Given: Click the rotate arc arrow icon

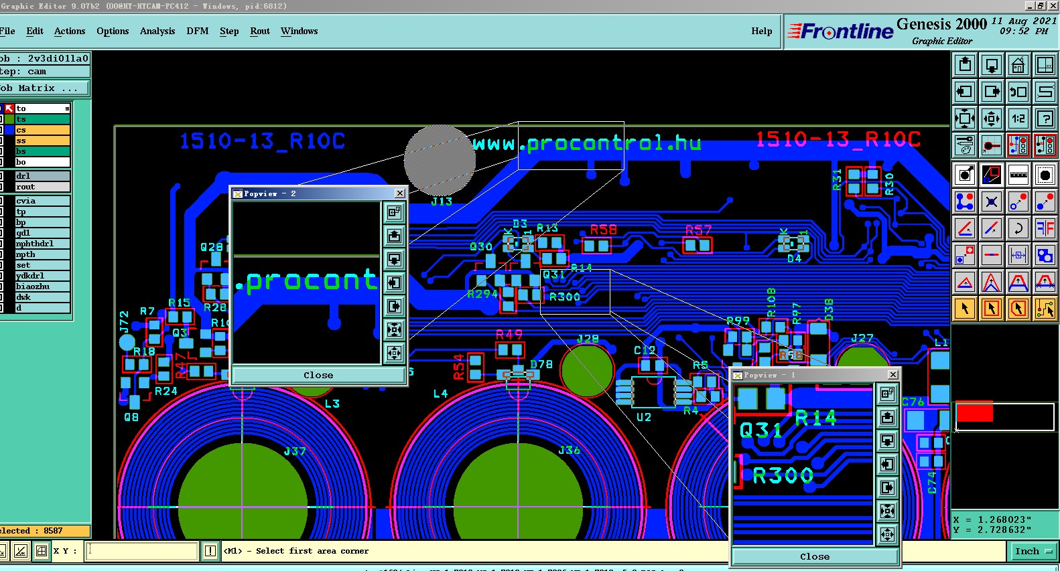Looking at the screenshot, I should (x=1018, y=228).
